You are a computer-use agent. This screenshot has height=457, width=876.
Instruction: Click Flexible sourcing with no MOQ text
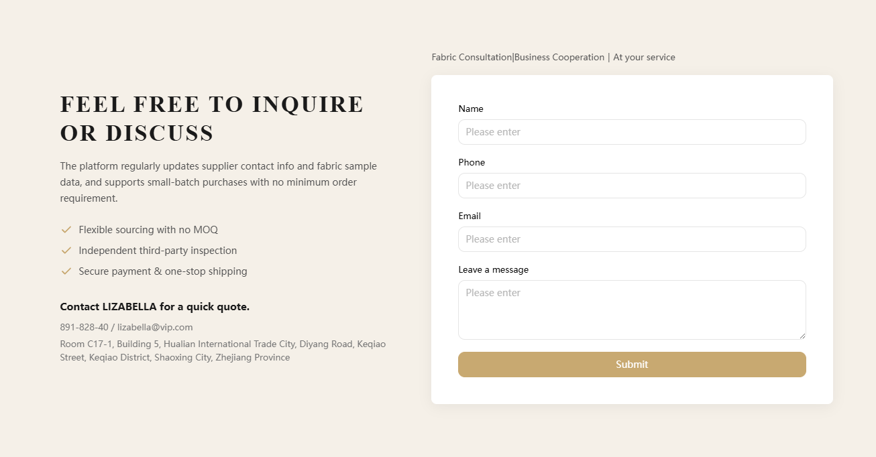pos(148,230)
